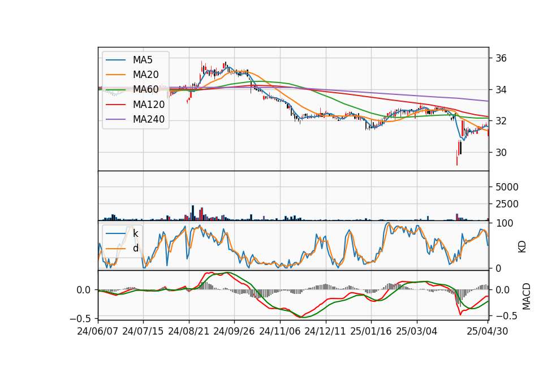The width and height of the screenshot is (543, 390).
Task: Click the d legend label in KD panel
Action: coord(136,248)
